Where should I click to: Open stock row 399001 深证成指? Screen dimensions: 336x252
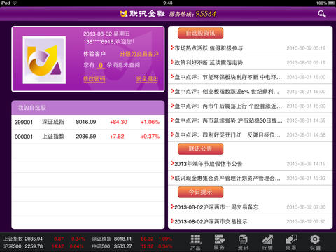pyautogui.click(x=88, y=122)
